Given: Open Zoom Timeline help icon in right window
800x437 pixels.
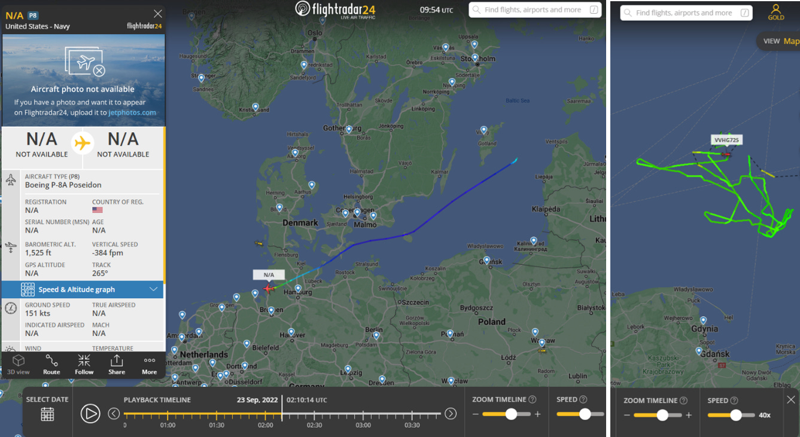Looking at the screenshot, I should [684, 401].
